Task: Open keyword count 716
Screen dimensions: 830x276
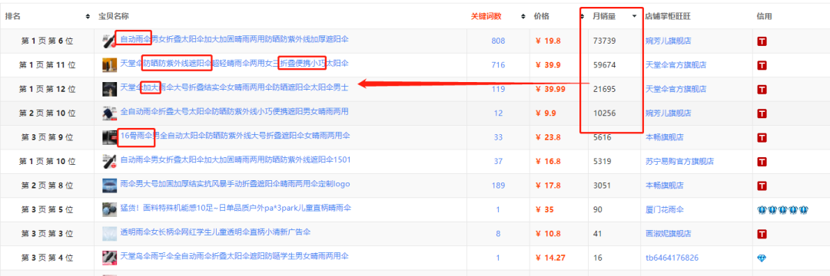Action: click(x=498, y=65)
